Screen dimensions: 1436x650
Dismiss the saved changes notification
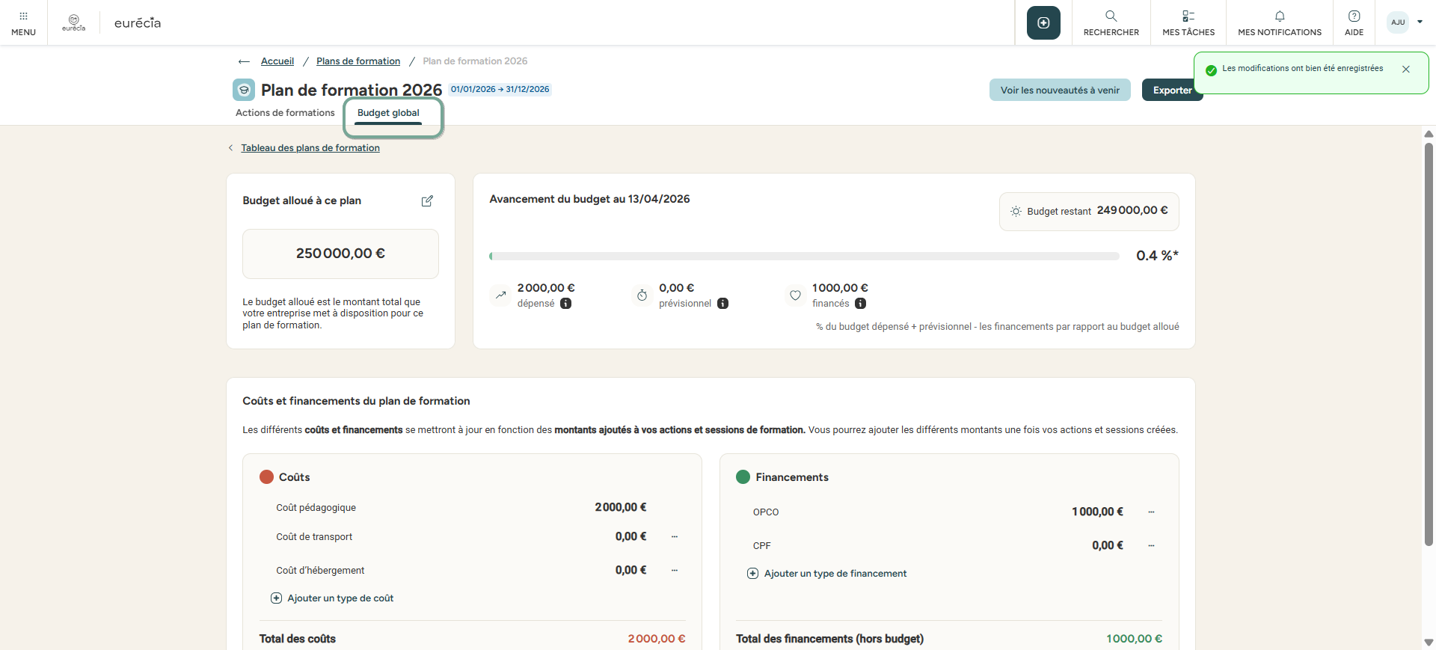1406,70
